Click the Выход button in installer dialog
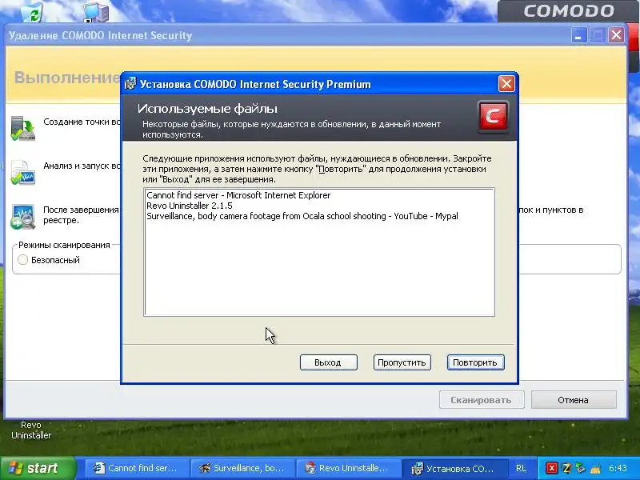This screenshot has height=480, width=640. [x=328, y=362]
